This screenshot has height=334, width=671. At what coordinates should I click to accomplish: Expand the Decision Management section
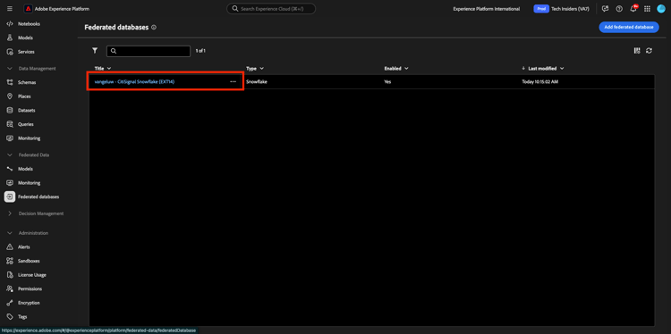pyautogui.click(x=10, y=213)
